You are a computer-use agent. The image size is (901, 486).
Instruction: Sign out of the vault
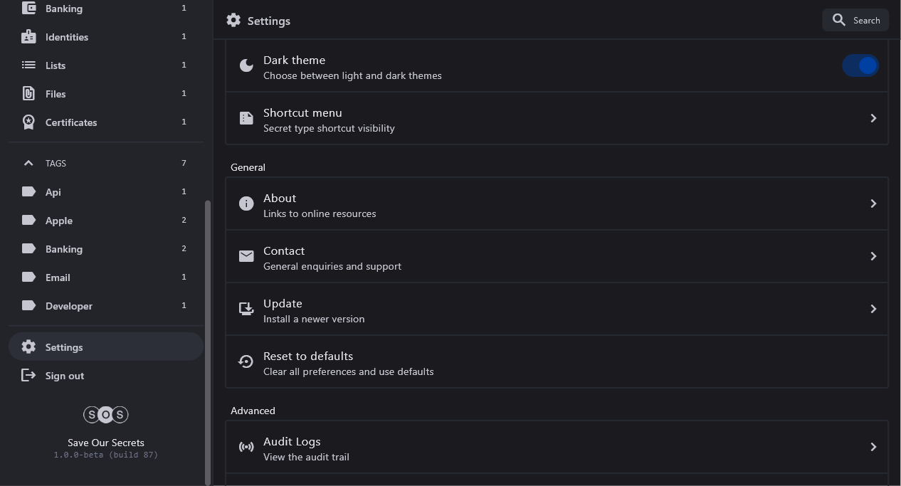pyautogui.click(x=64, y=376)
